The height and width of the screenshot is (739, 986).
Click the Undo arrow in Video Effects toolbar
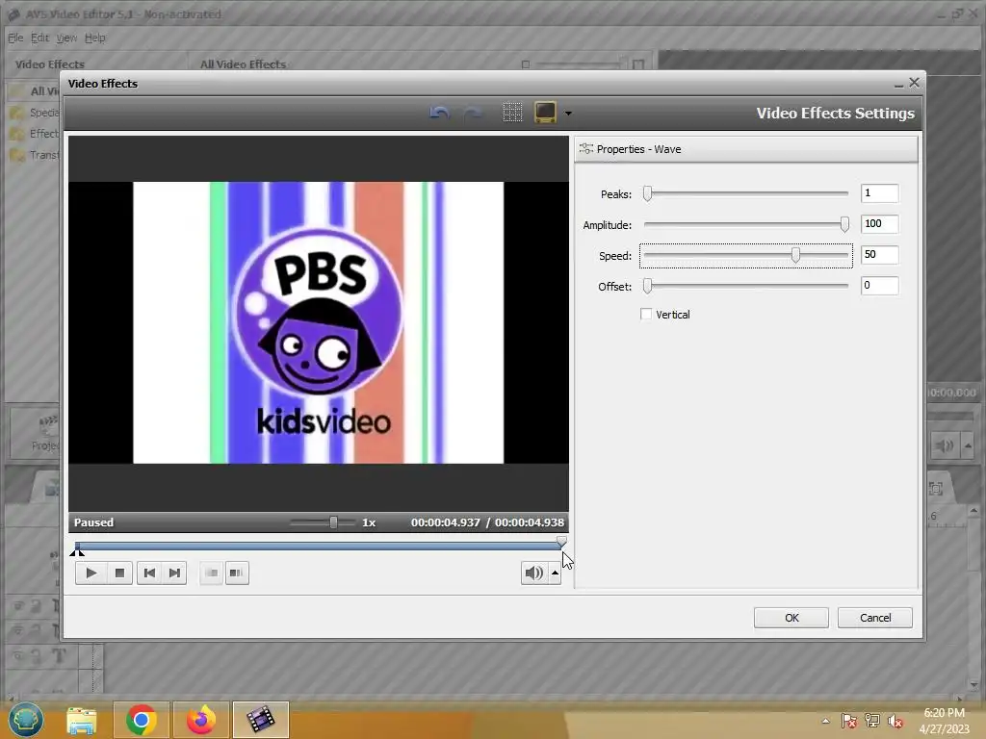click(439, 114)
